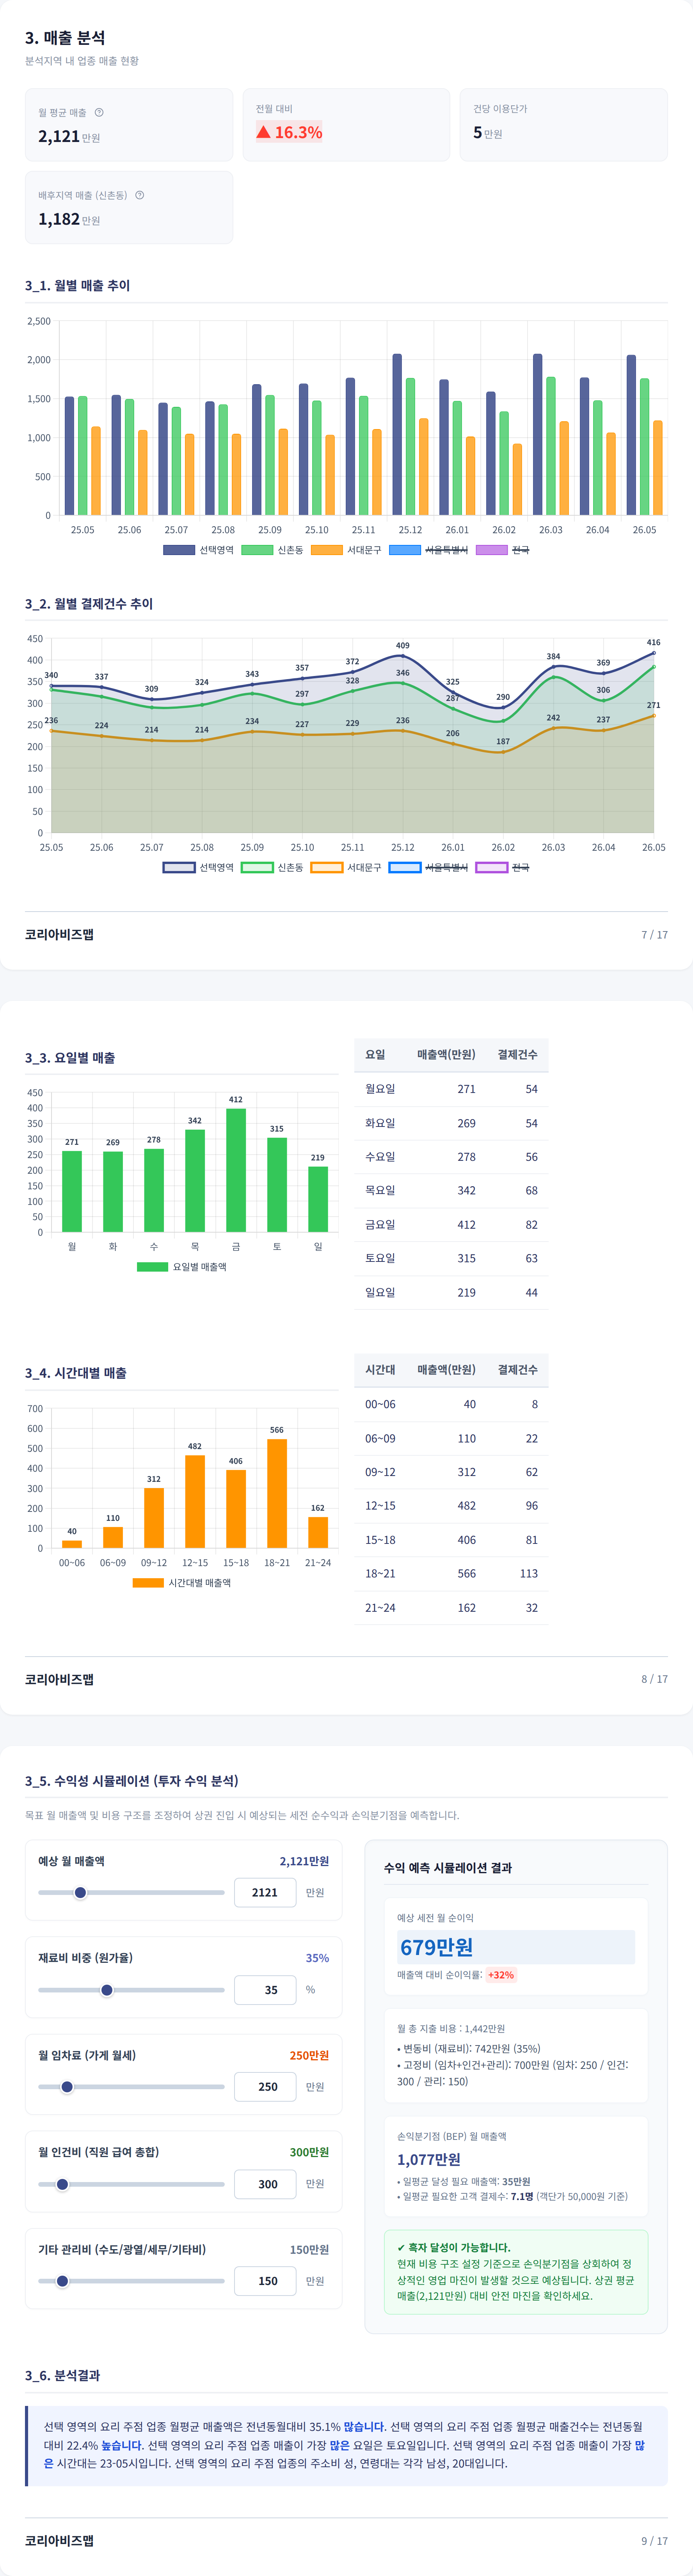Click 06~09 row in hourly table

[451, 1438]
